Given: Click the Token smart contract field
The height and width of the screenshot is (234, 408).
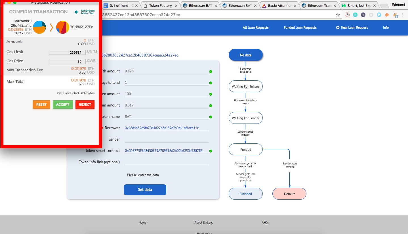Looking at the screenshot, I should click(x=166, y=151).
